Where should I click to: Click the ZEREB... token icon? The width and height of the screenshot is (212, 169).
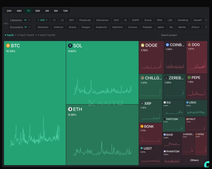coord(166,78)
